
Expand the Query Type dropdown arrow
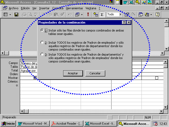point(81,15)
